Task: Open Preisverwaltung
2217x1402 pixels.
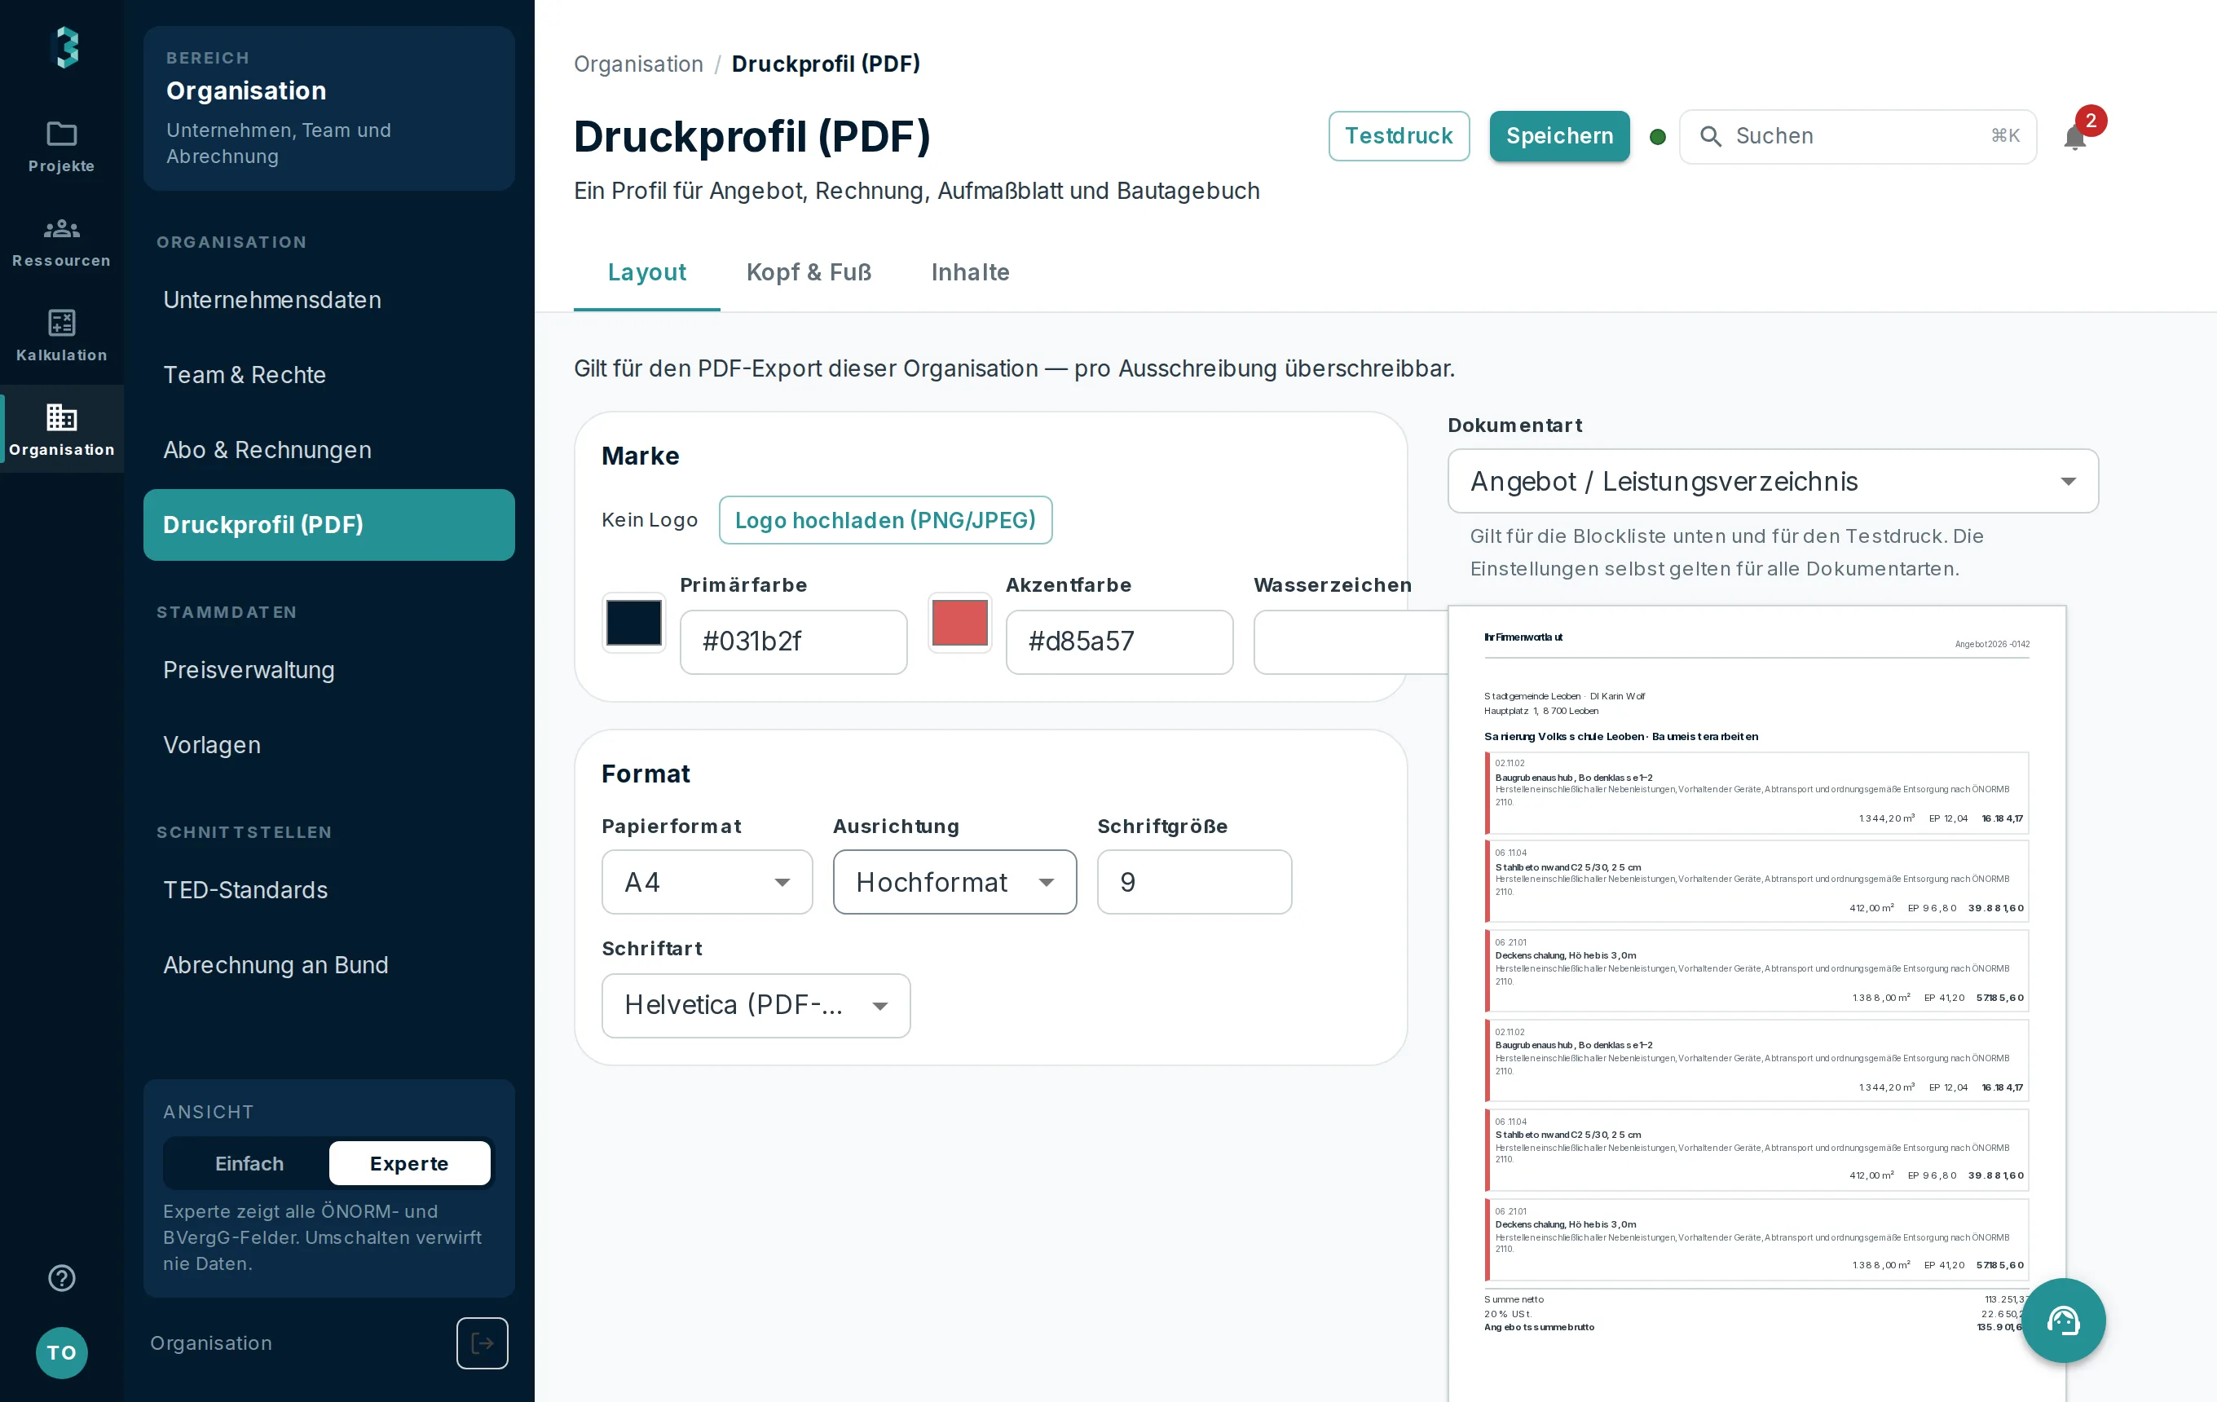Action: (328, 670)
